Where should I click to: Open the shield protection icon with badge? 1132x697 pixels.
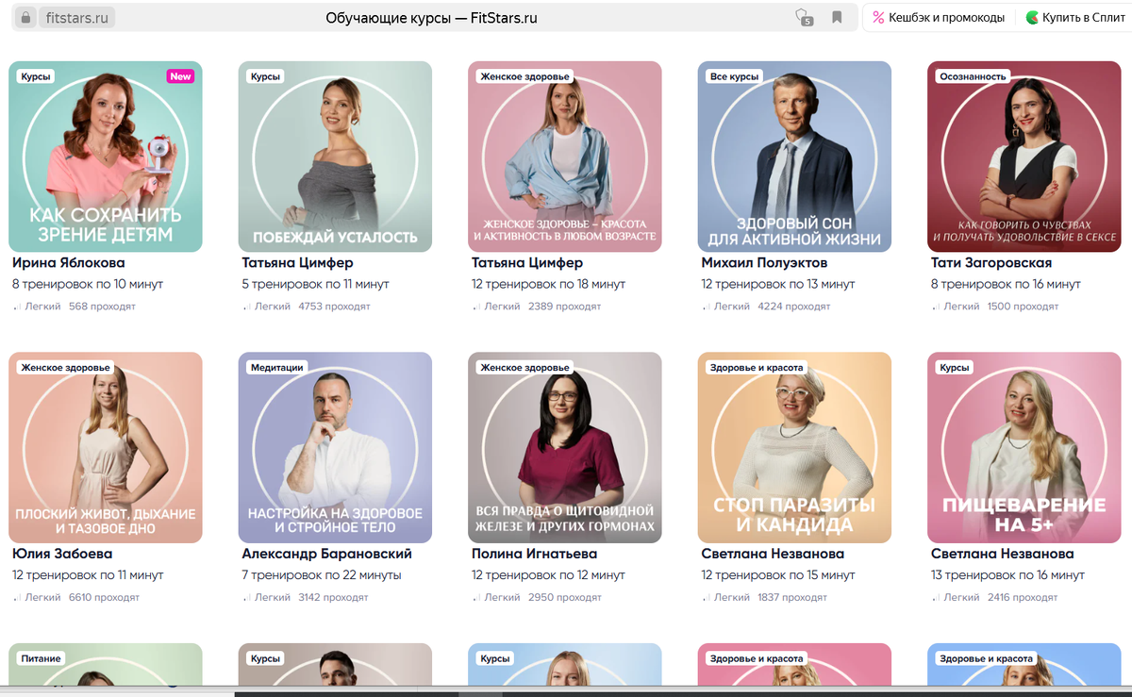(803, 18)
